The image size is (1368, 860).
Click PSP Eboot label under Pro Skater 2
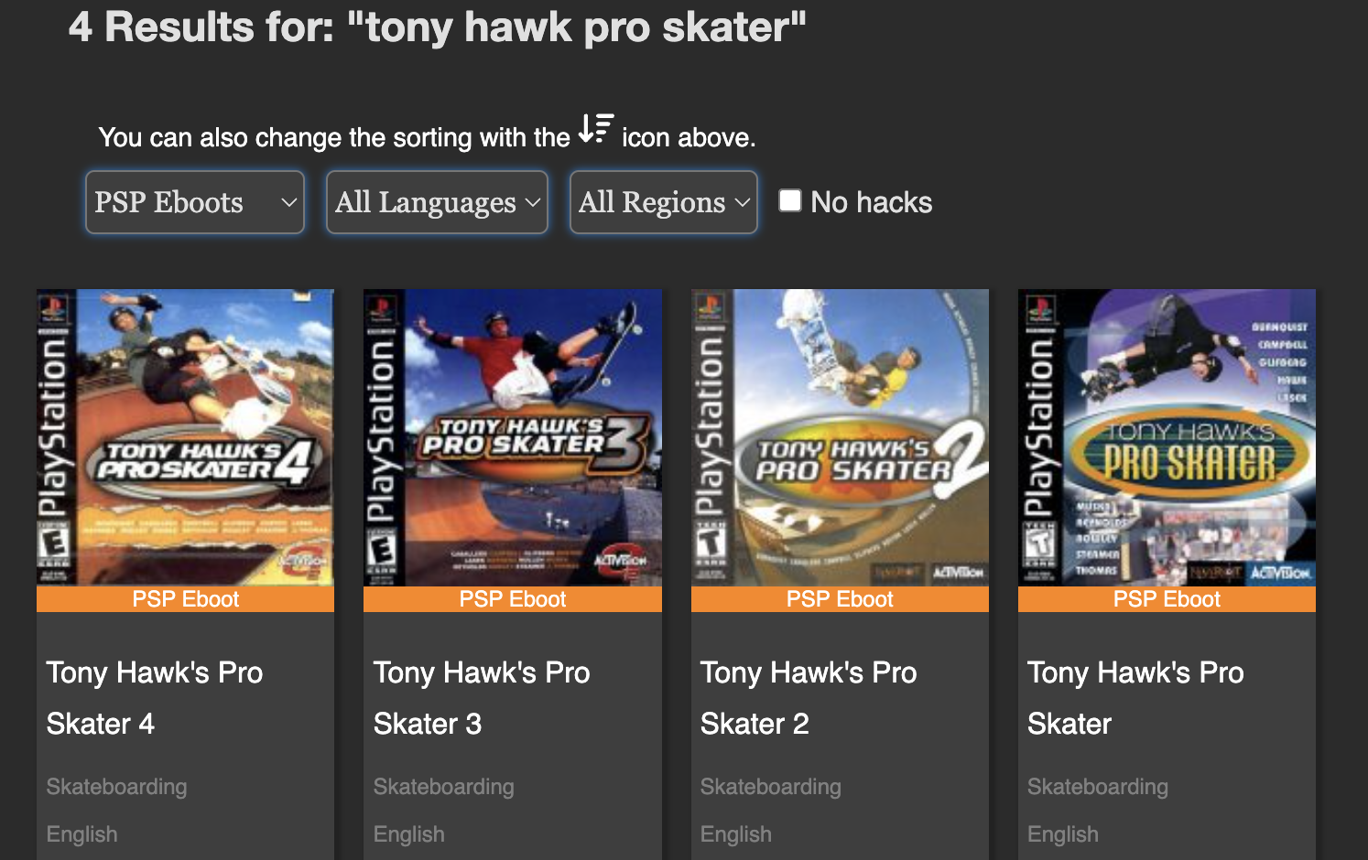840,599
